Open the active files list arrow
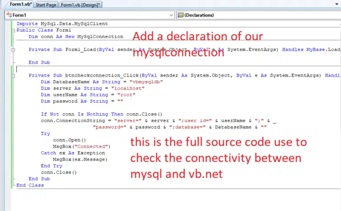 (x=337, y=4)
